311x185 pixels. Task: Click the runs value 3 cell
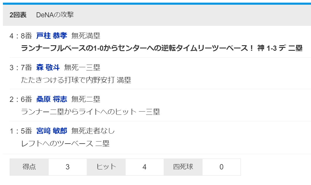68,167
